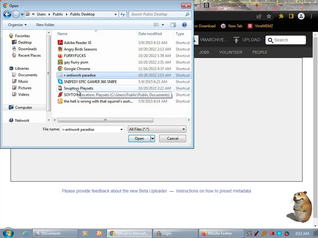Open the All Files type dropdown
This screenshot has width=318, height=238.
[157, 129]
